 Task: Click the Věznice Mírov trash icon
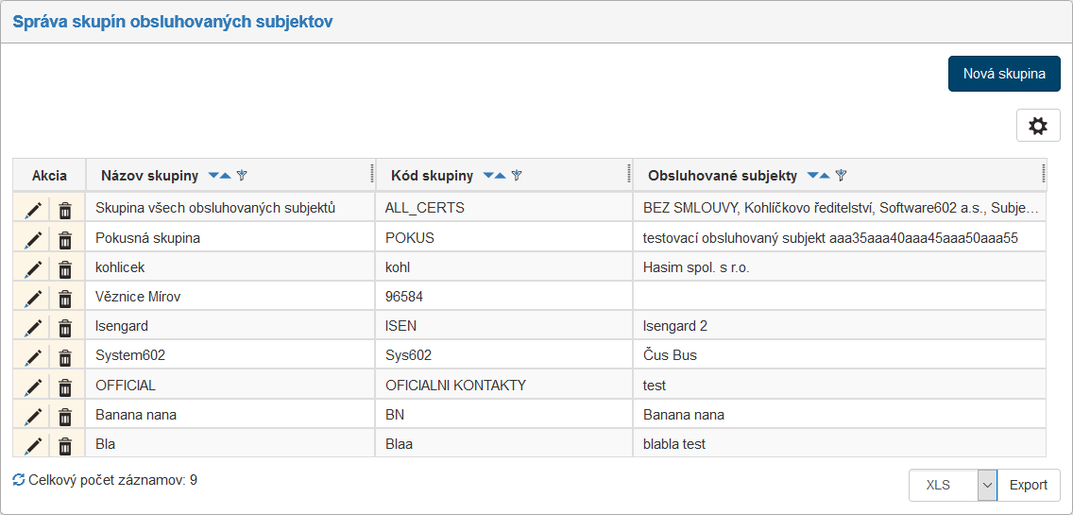pos(65,298)
